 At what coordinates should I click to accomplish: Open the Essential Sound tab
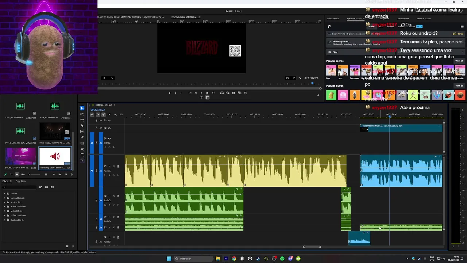pyautogui.click(x=423, y=18)
